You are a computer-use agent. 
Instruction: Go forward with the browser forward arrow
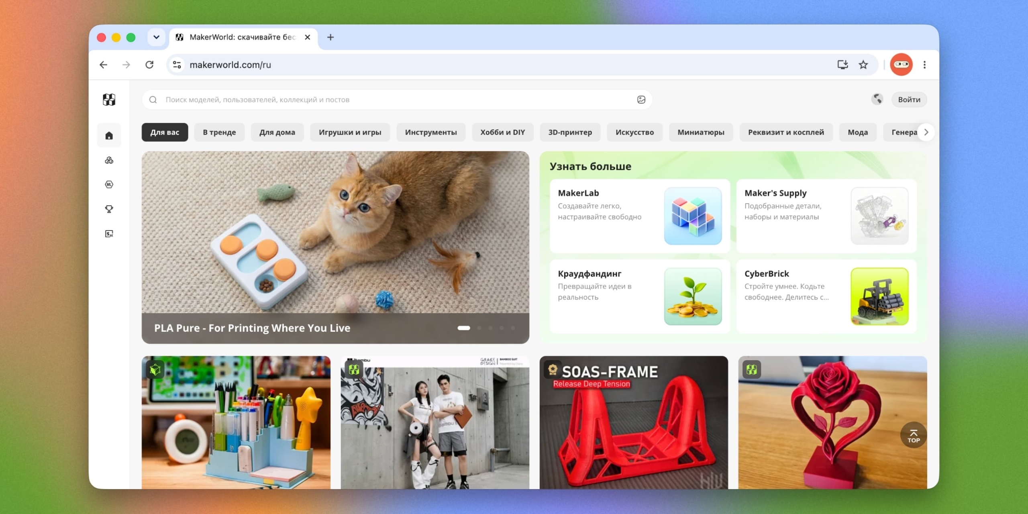(x=126, y=65)
